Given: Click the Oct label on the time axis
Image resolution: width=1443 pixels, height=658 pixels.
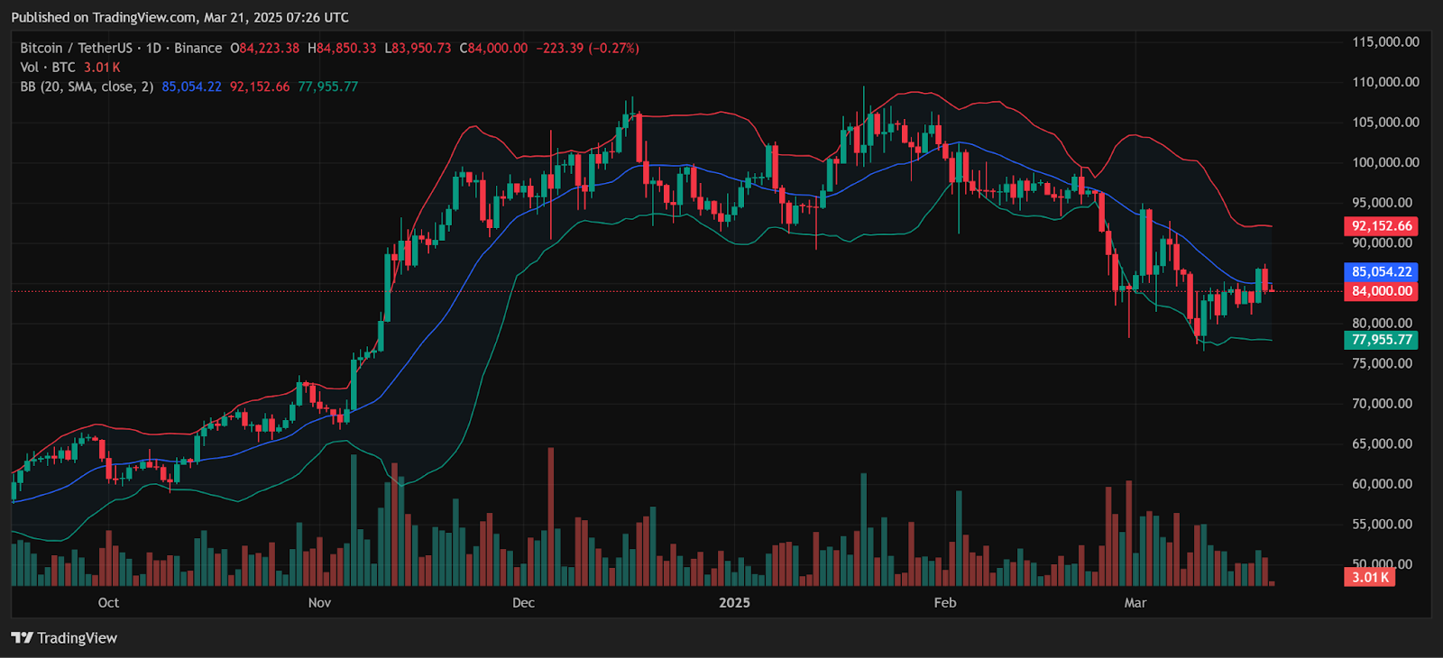Looking at the screenshot, I should coord(108,603).
